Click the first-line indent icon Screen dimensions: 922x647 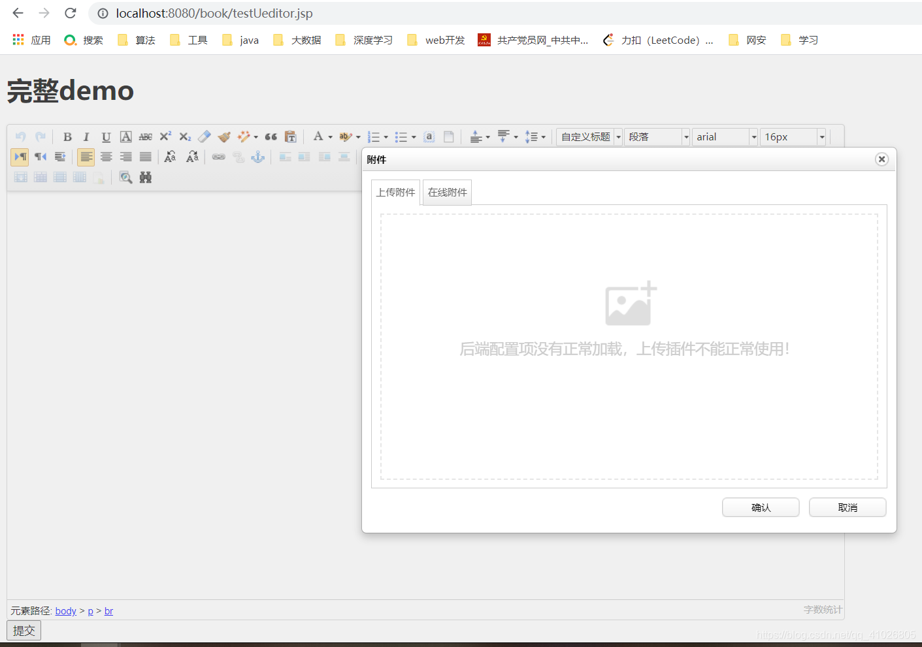(x=60, y=157)
